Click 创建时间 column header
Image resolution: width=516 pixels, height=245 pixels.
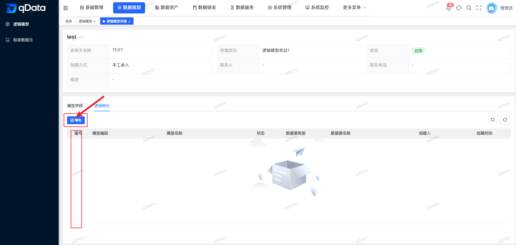pos(484,133)
